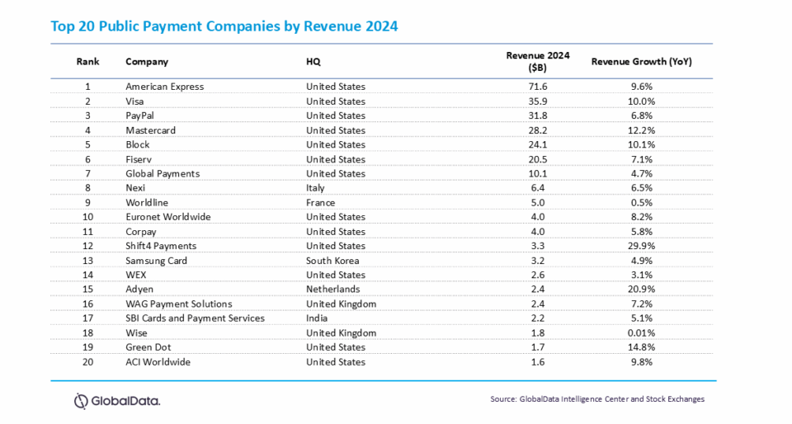Screen dimensions: 792x424
Task: Click the 10.0% growth value
Action: pyautogui.click(x=642, y=101)
